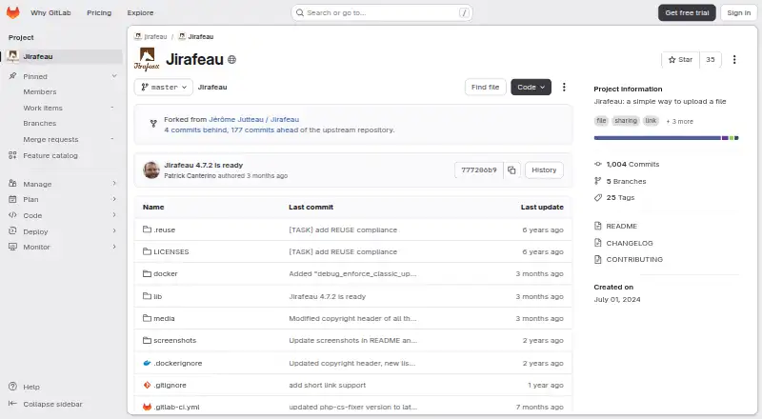Open Branches in the sidebar
762x419 pixels.
point(40,124)
